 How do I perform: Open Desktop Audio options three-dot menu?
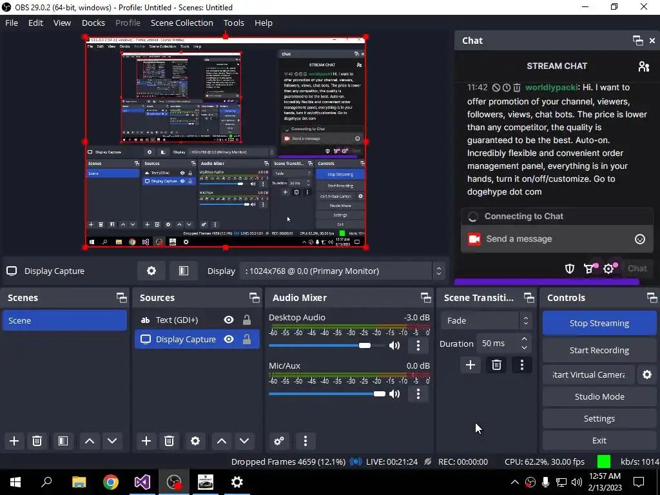(x=418, y=345)
